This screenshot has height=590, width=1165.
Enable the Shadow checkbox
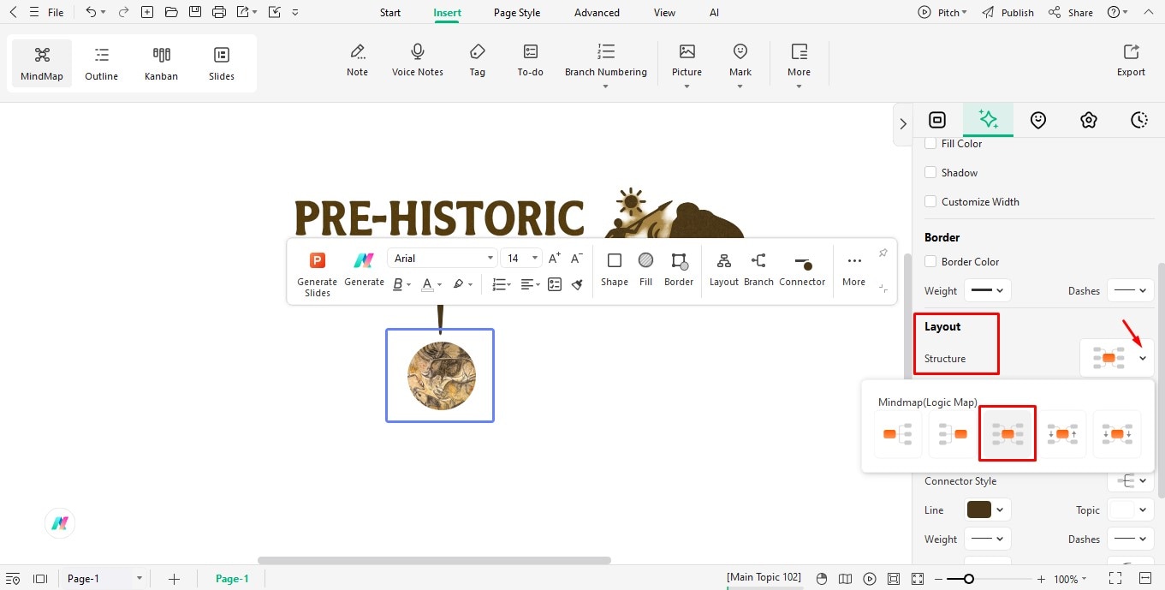[930, 173]
